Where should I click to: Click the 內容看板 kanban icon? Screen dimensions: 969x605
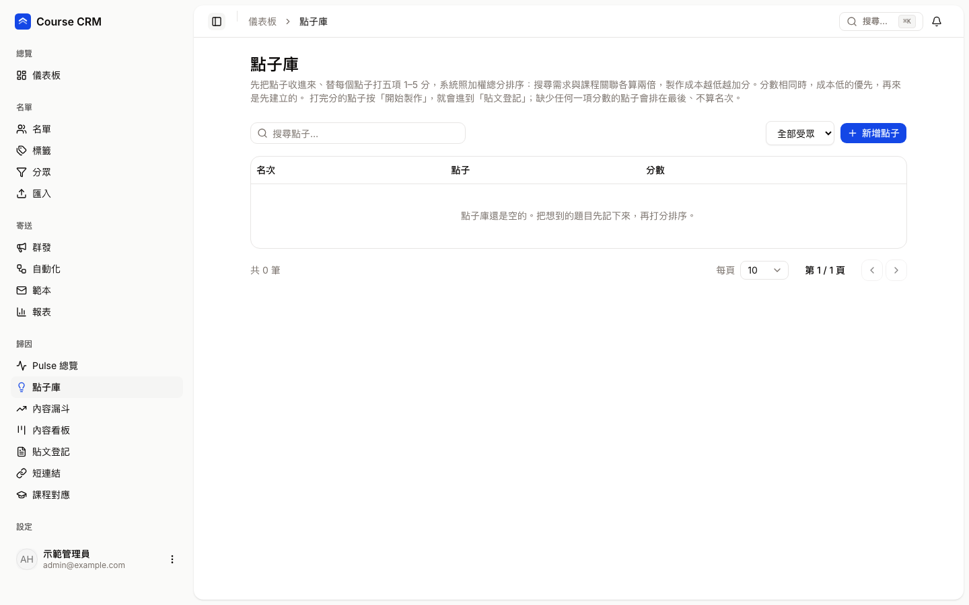pos(22,430)
